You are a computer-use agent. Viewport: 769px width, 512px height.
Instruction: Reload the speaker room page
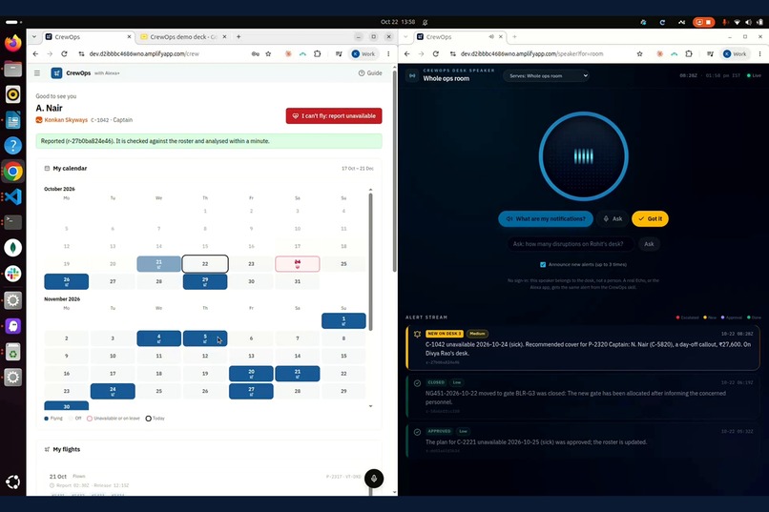435,54
